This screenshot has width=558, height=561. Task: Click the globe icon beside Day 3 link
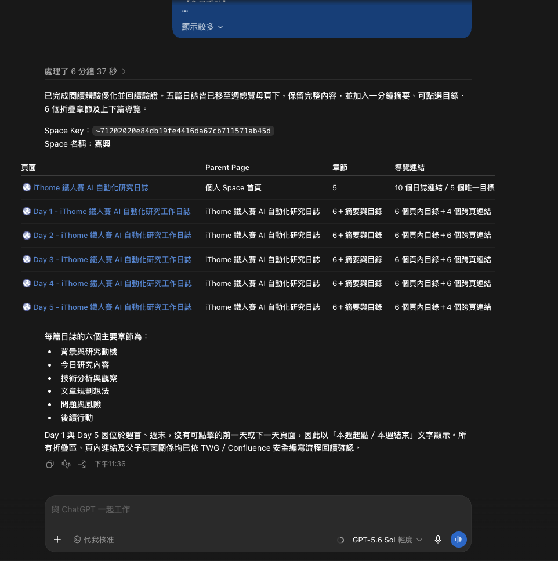tap(27, 259)
